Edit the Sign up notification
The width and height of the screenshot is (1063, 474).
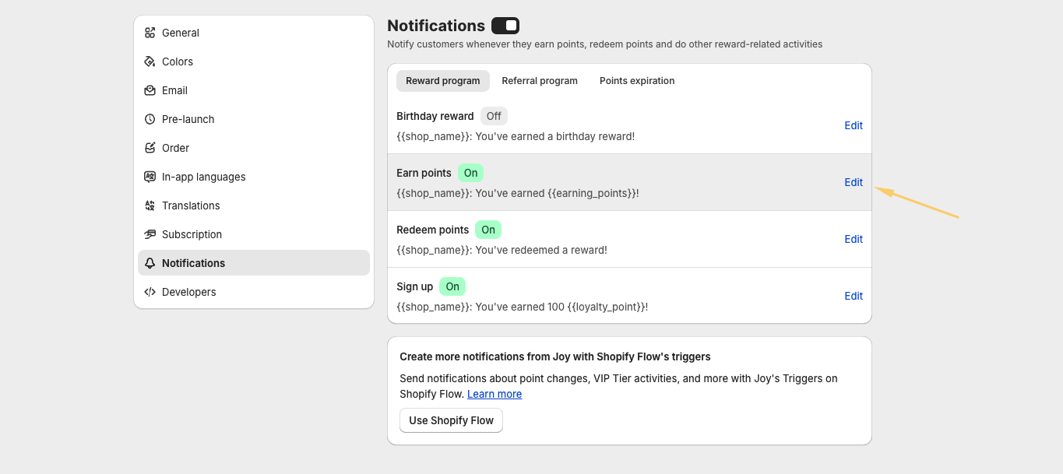pos(854,296)
